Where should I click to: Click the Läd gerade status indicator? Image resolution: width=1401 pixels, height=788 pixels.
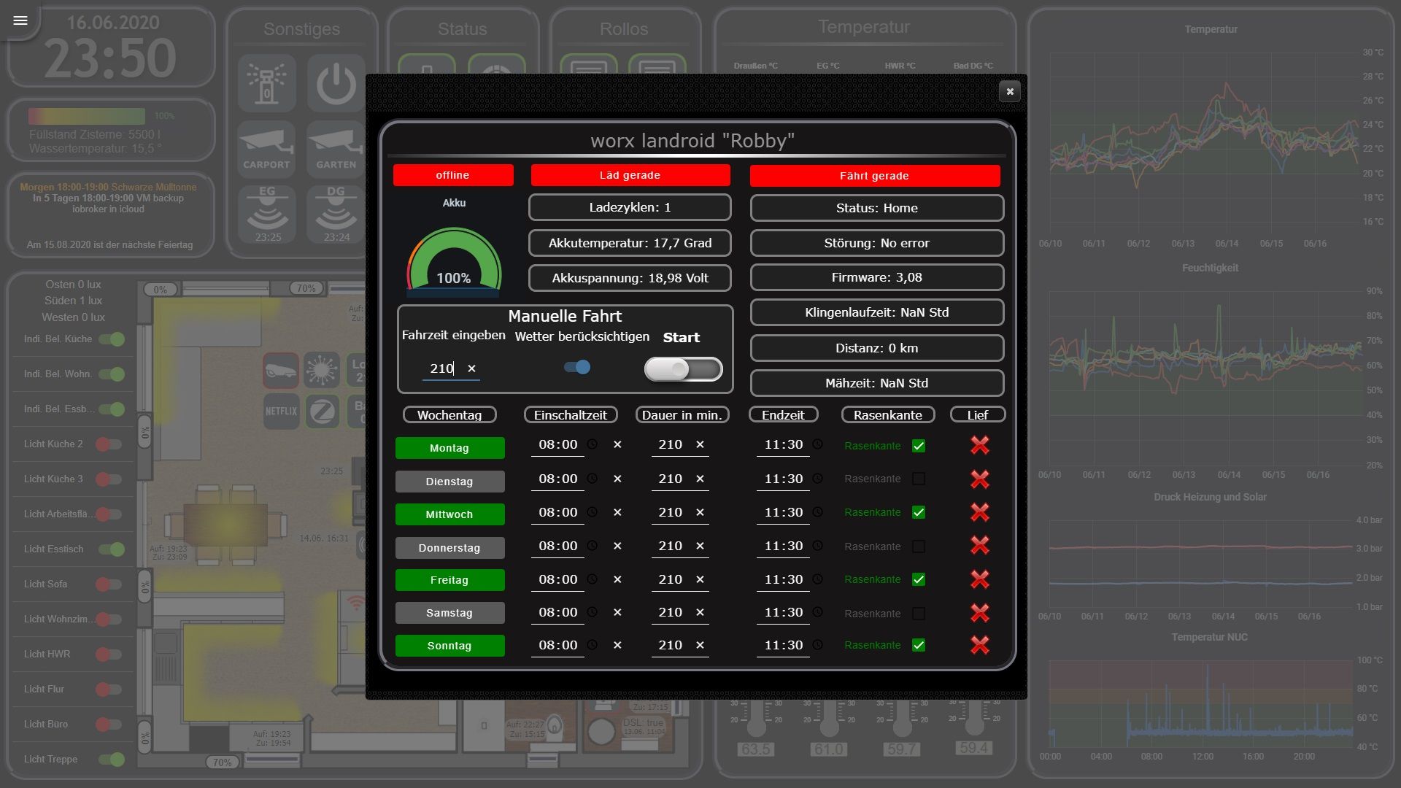pos(630,175)
